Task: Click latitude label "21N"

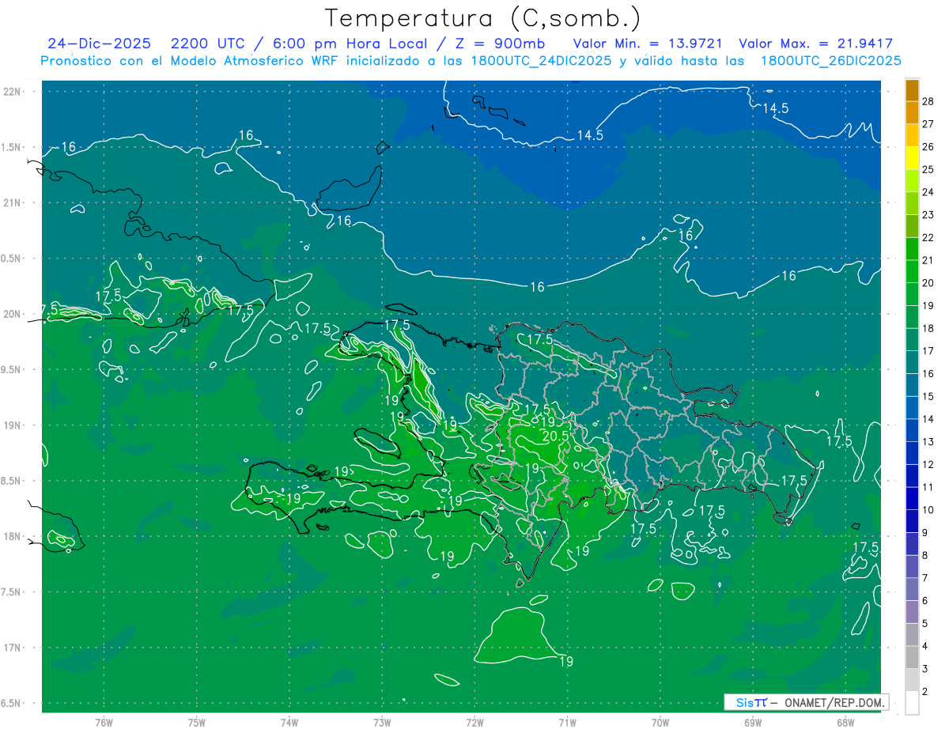Action: click(x=13, y=202)
